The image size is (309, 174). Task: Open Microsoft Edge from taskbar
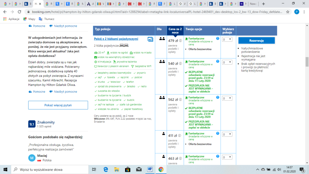[106, 169]
